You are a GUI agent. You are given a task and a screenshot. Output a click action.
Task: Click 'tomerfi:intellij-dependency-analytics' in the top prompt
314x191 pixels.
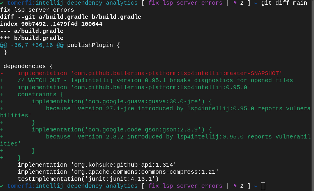click(x=72, y=3)
